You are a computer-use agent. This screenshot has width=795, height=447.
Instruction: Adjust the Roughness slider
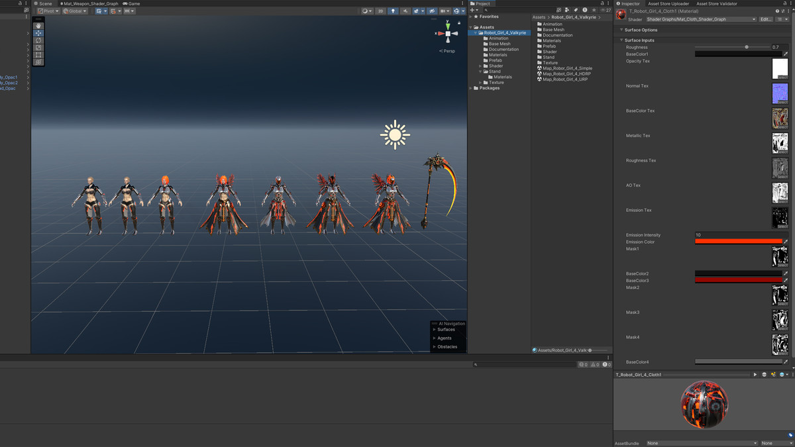click(x=731, y=47)
